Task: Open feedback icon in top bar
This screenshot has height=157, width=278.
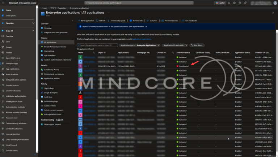Action: (245, 3)
